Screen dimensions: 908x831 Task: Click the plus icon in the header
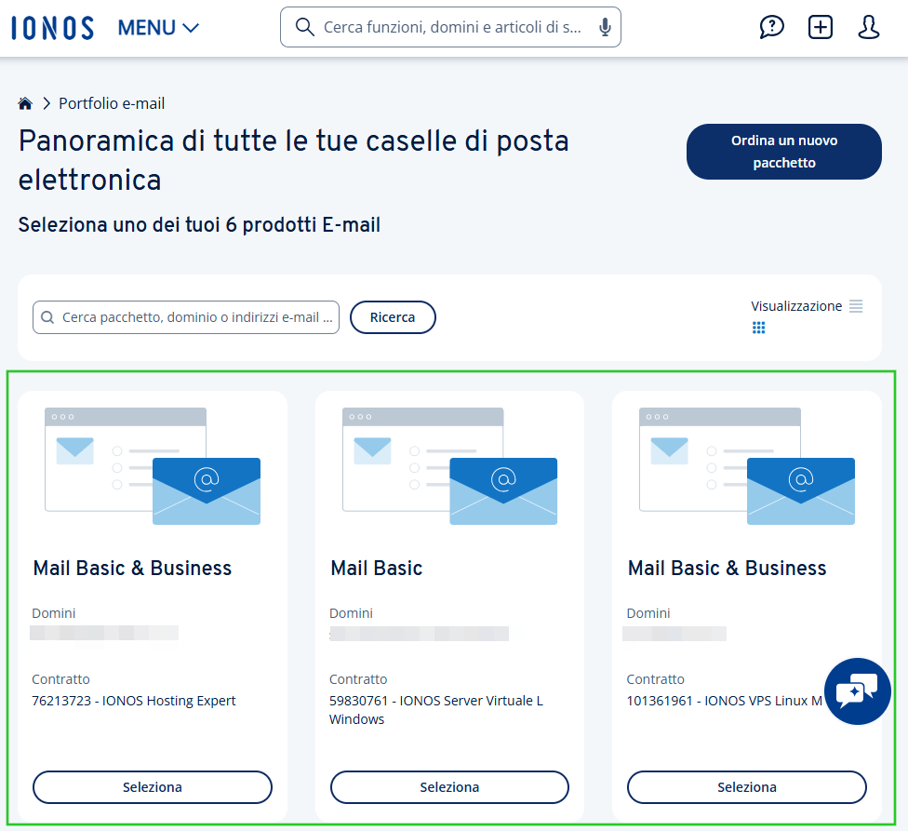(820, 27)
